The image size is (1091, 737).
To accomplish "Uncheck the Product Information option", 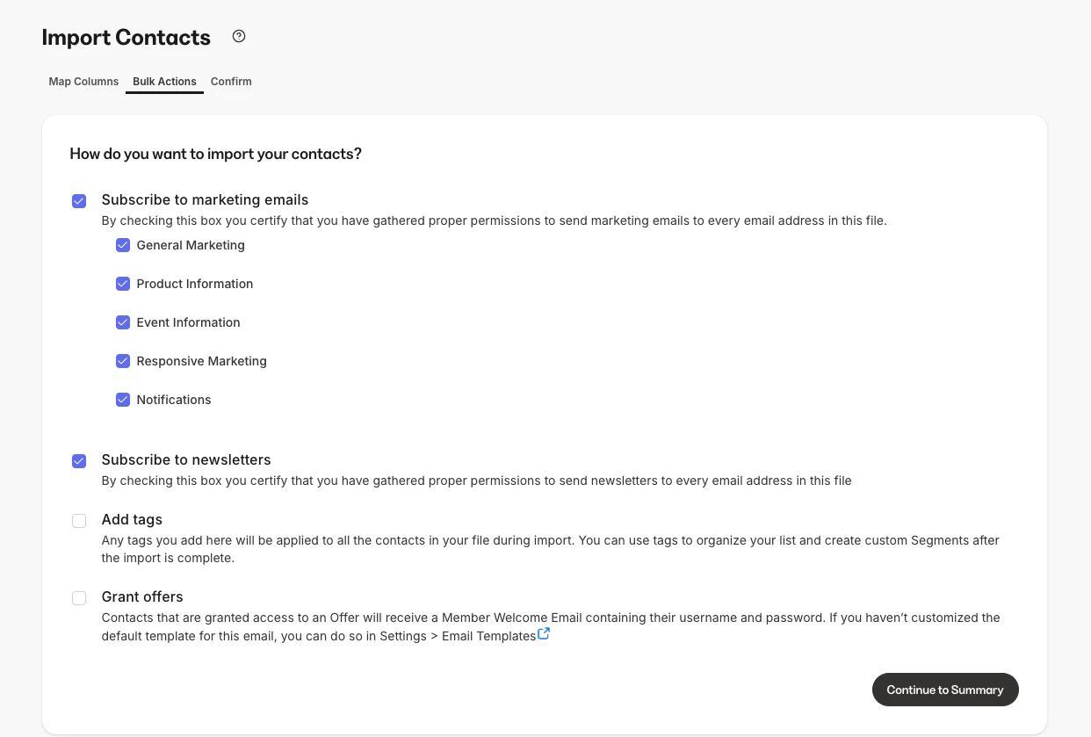I will click(123, 284).
